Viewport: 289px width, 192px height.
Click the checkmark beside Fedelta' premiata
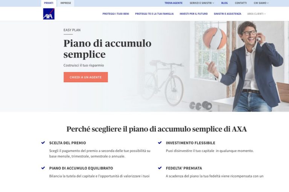(x=160, y=168)
